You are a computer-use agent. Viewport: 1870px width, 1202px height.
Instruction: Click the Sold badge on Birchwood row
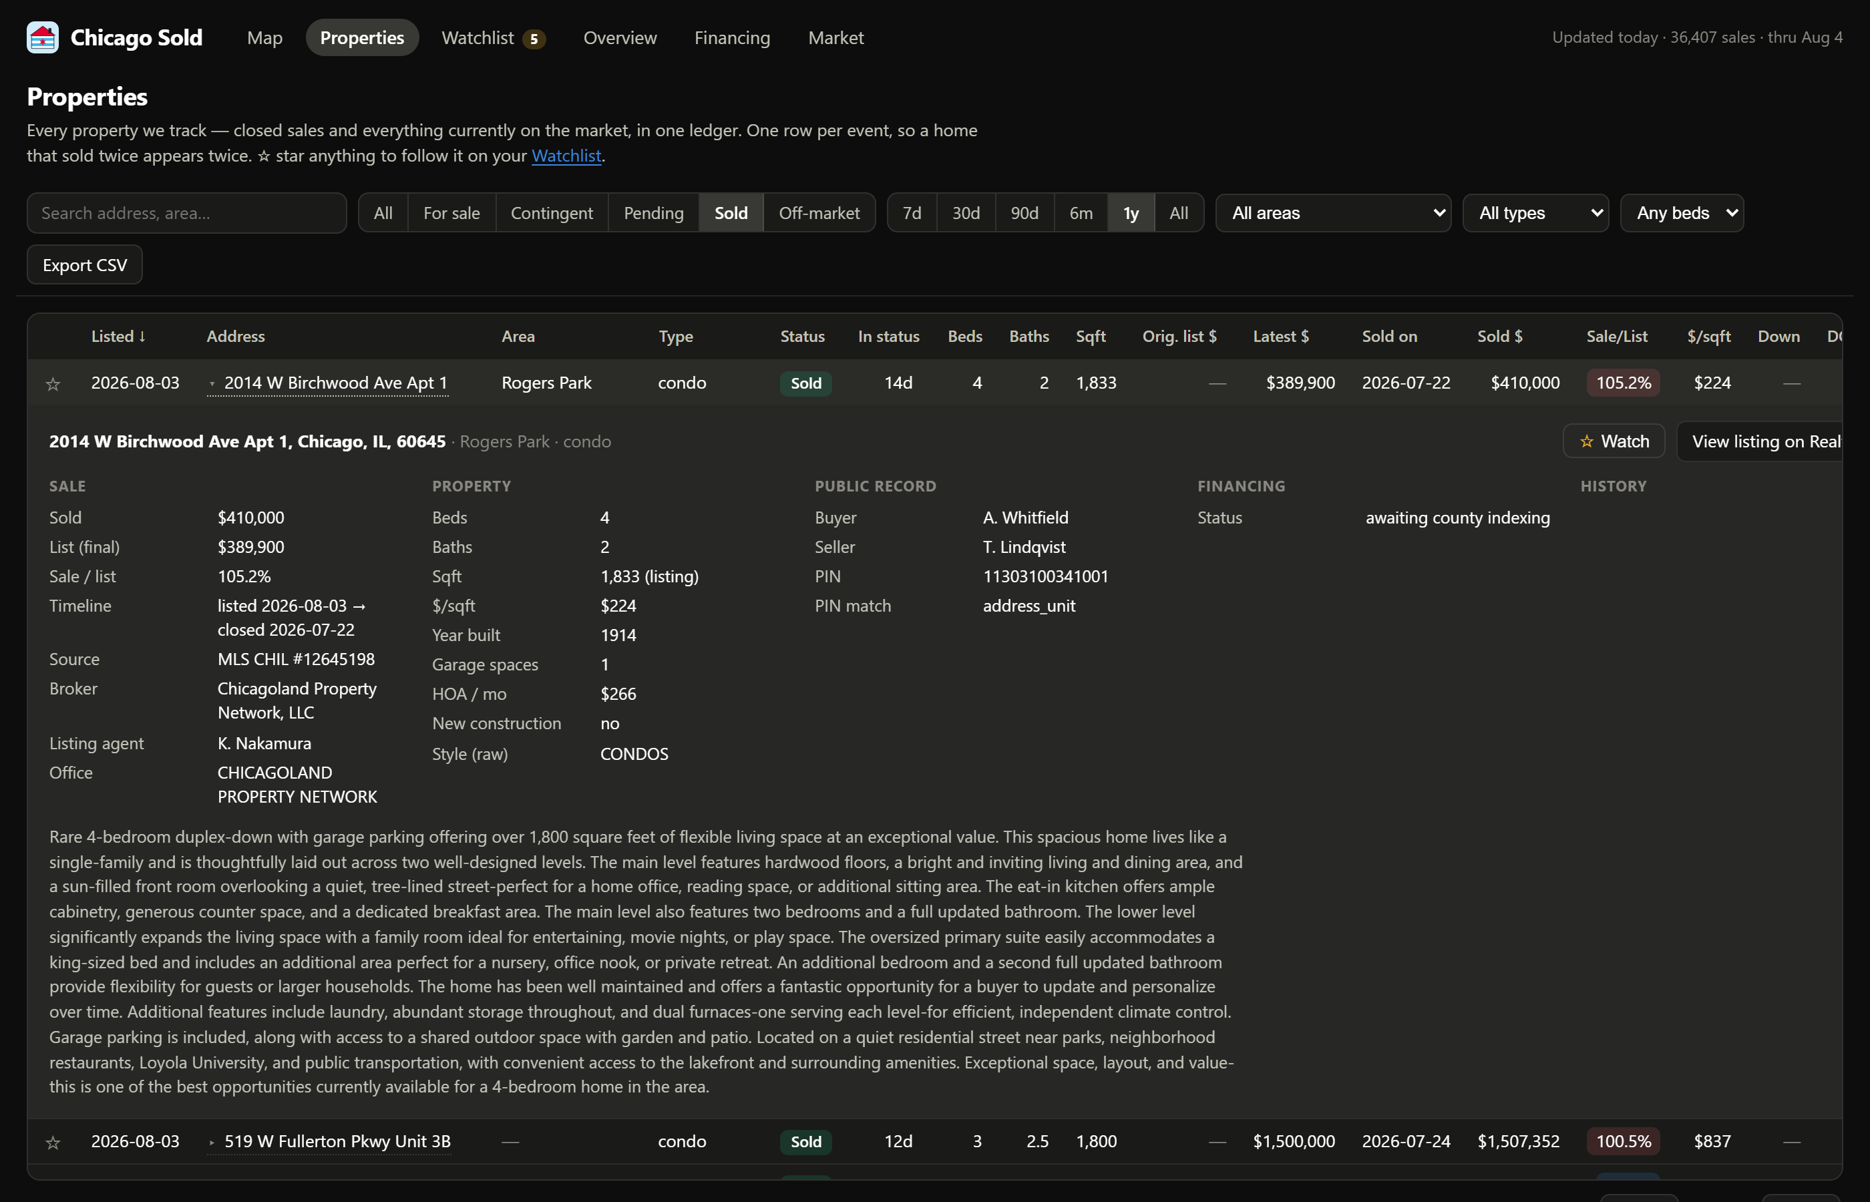click(x=805, y=383)
